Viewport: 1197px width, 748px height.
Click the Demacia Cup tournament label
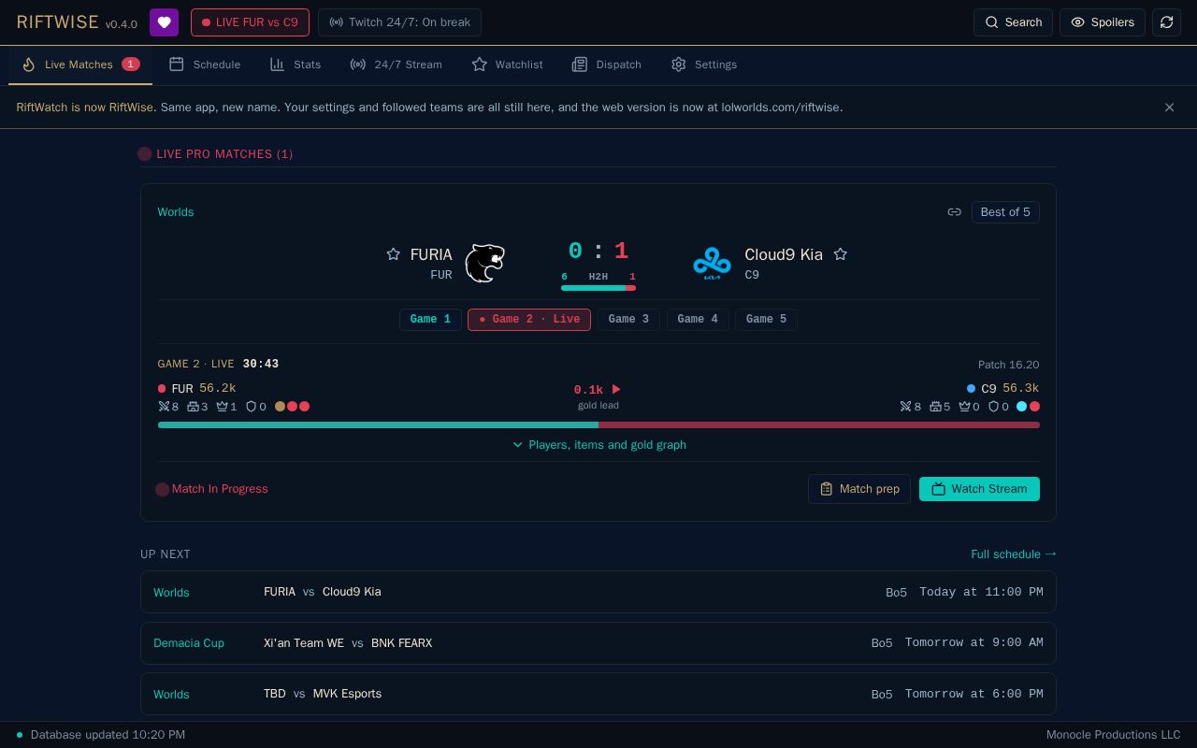coord(189,643)
